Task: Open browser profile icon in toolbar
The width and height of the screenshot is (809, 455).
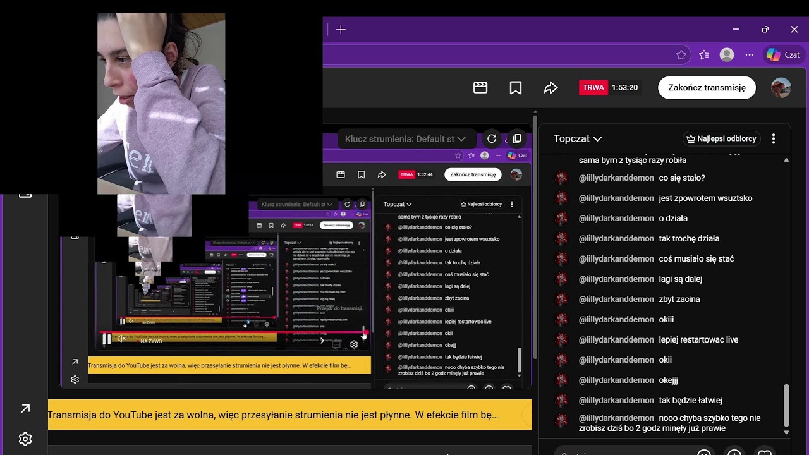Action: tap(727, 55)
